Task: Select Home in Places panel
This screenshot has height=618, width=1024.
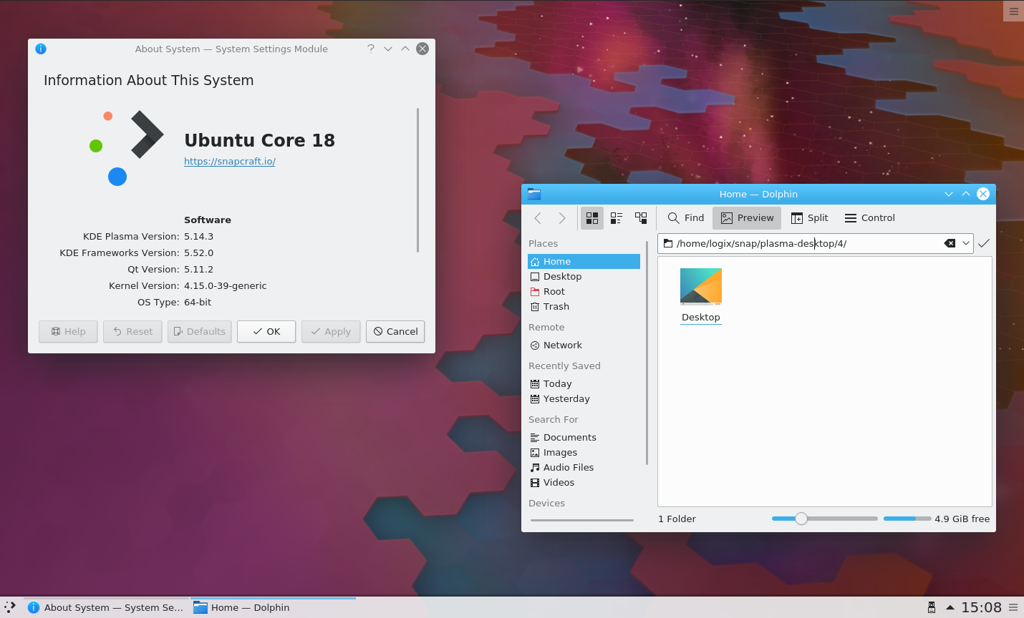Action: [x=584, y=262]
